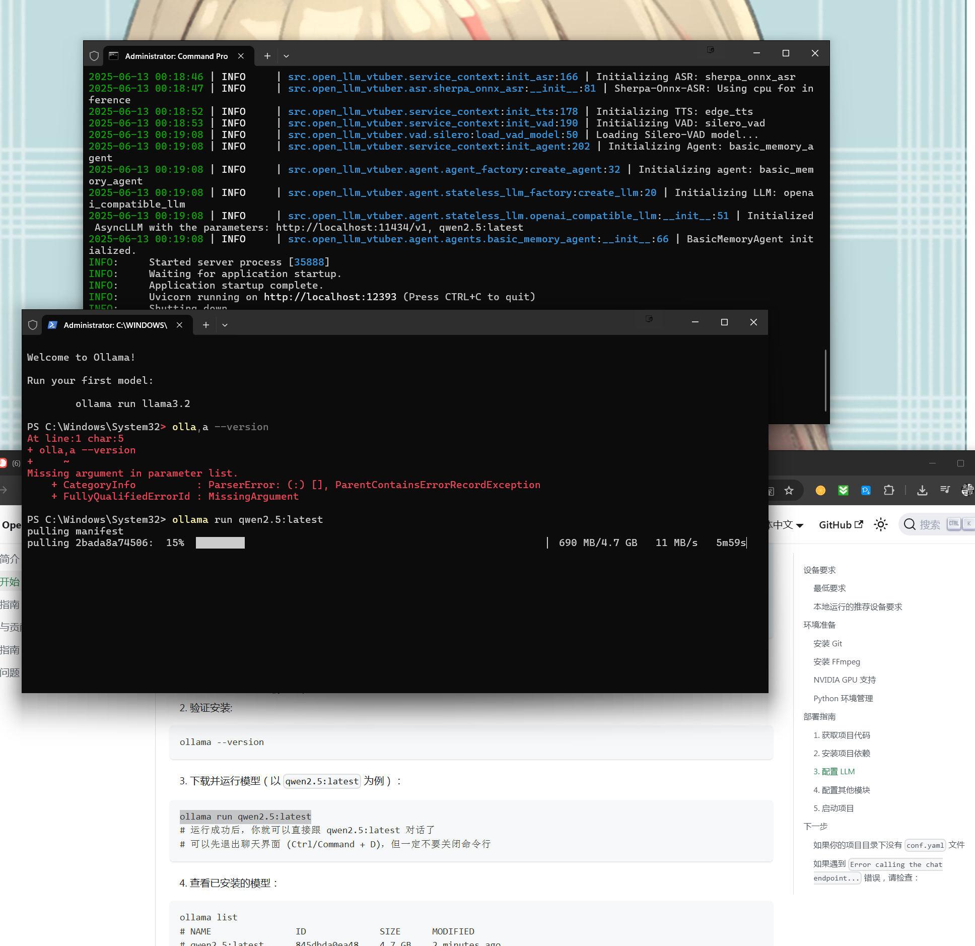Click the magnifier search icon
Viewport: 975px width, 946px height.
[x=910, y=525]
